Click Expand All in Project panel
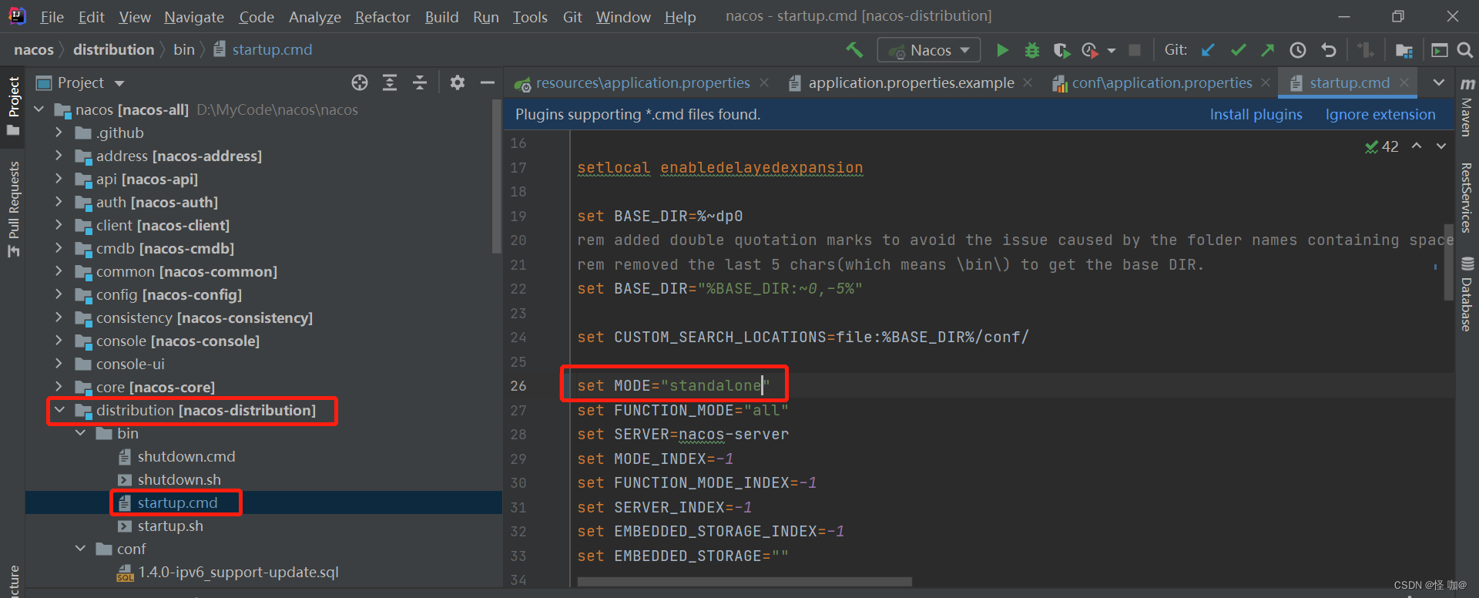 390,82
